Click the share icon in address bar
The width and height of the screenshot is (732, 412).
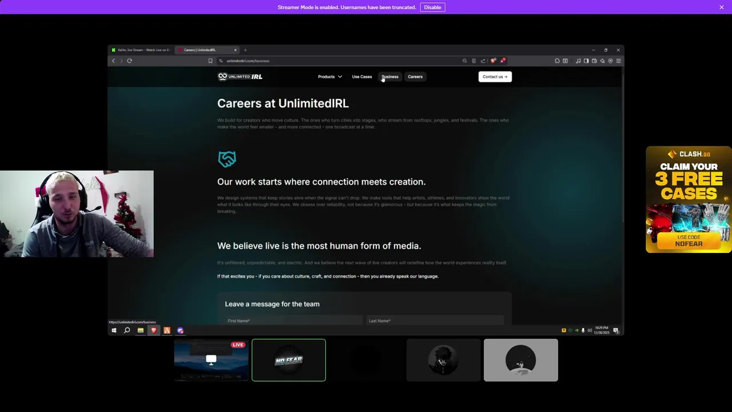(x=483, y=61)
